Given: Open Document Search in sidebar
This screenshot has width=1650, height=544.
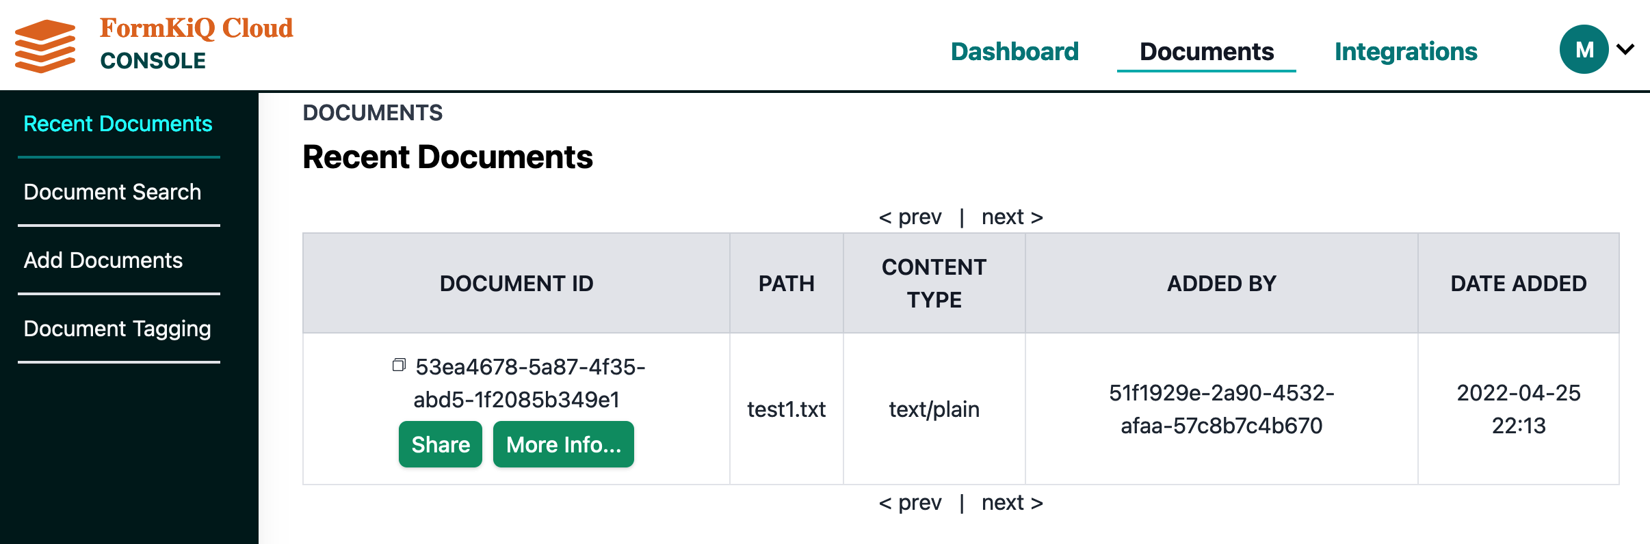Looking at the screenshot, I should [x=112, y=192].
